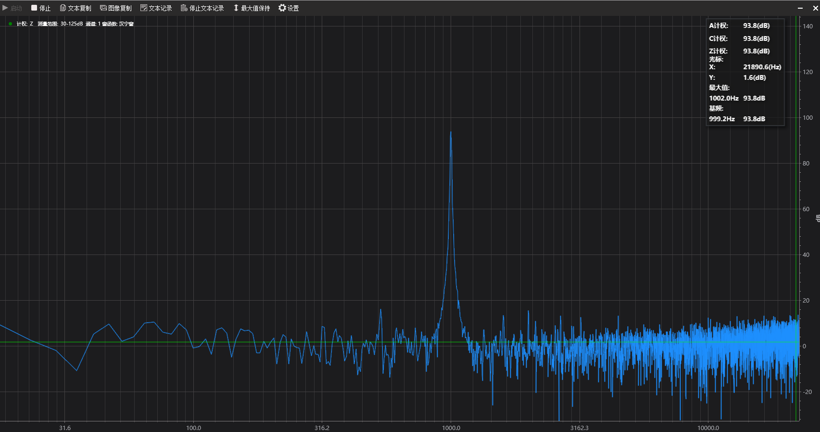Click the 停止文本记录 stop-logging icon
The height and width of the screenshot is (432, 820).
(x=184, y=8)
